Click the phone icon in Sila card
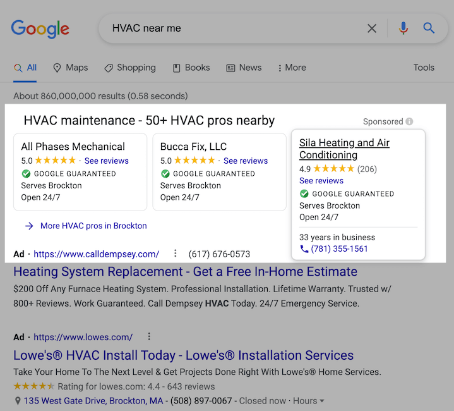This screenshot has height=411, width=454. point(304,249)
